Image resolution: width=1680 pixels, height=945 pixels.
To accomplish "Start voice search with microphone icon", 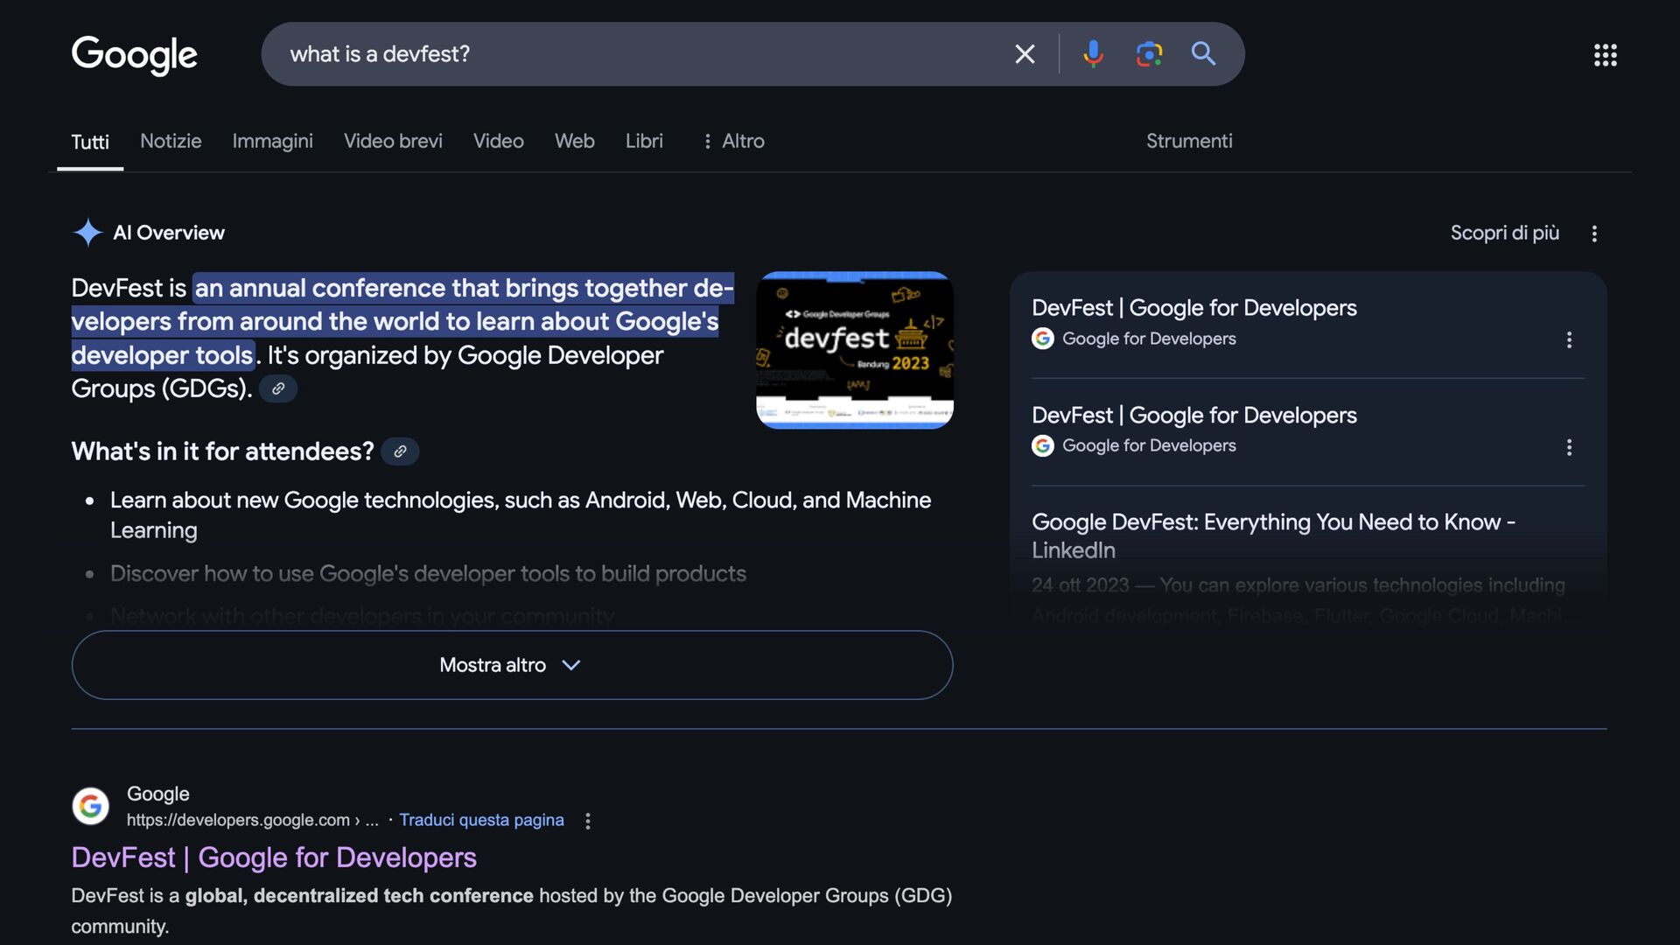I will (1093, 54).
